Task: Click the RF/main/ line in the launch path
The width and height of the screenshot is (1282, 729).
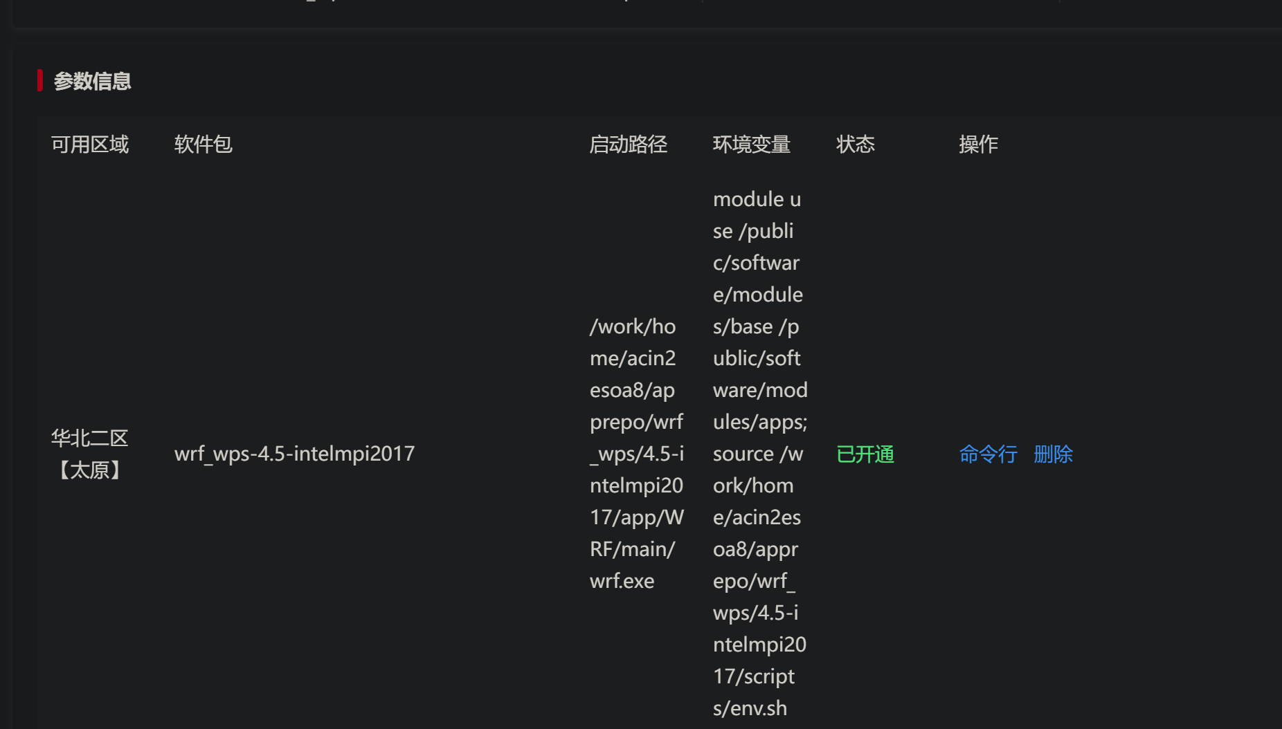Action: [x=632, y=549]
